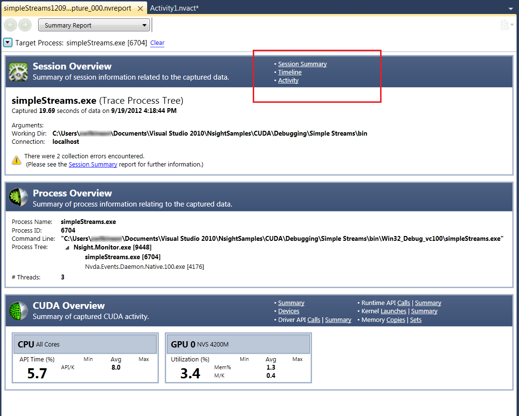Open Kernel Launches link

pos(393,311)
